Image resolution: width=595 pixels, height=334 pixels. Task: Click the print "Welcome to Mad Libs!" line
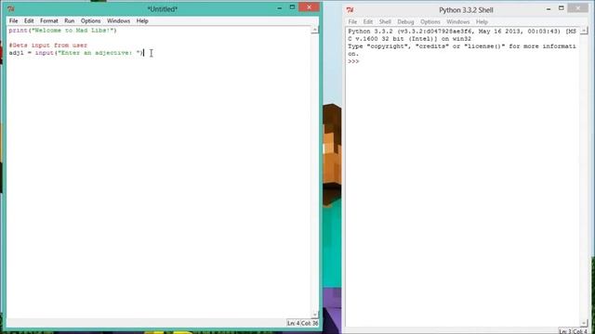click(x=63, y=31)
